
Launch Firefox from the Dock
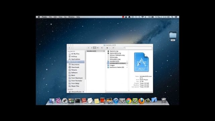[x=141, y=101]
